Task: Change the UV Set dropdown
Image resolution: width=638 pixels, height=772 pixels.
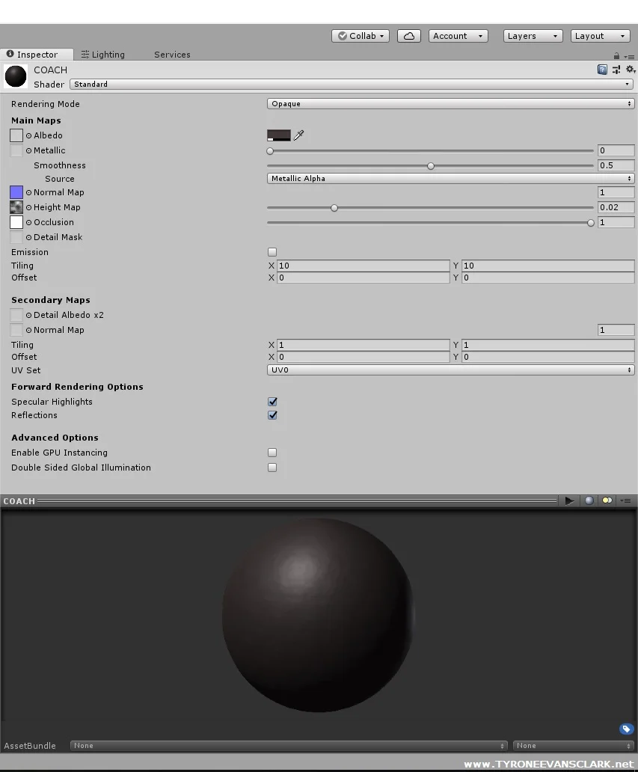Action: [450, 370]
